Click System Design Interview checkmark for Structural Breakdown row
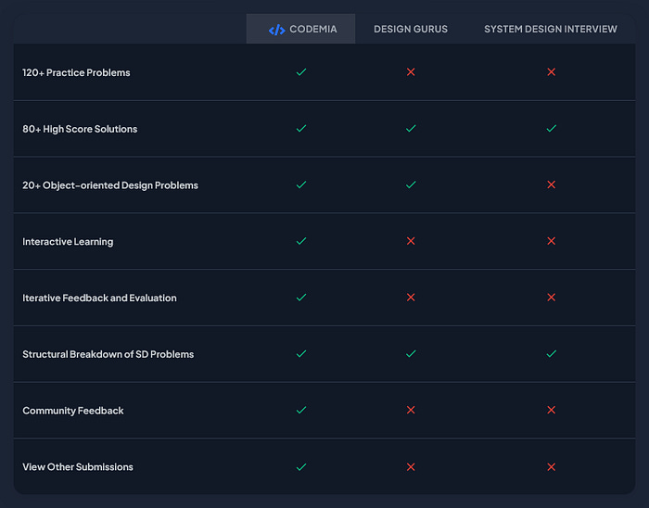This screenshot has height=508, width=649. coord(552,354)
